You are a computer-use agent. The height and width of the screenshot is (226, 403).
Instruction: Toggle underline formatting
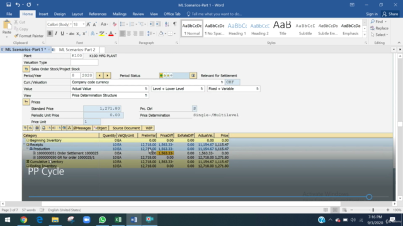62,33
